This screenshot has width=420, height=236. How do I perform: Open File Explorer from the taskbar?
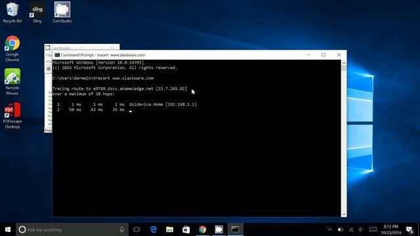pos(169,229)
